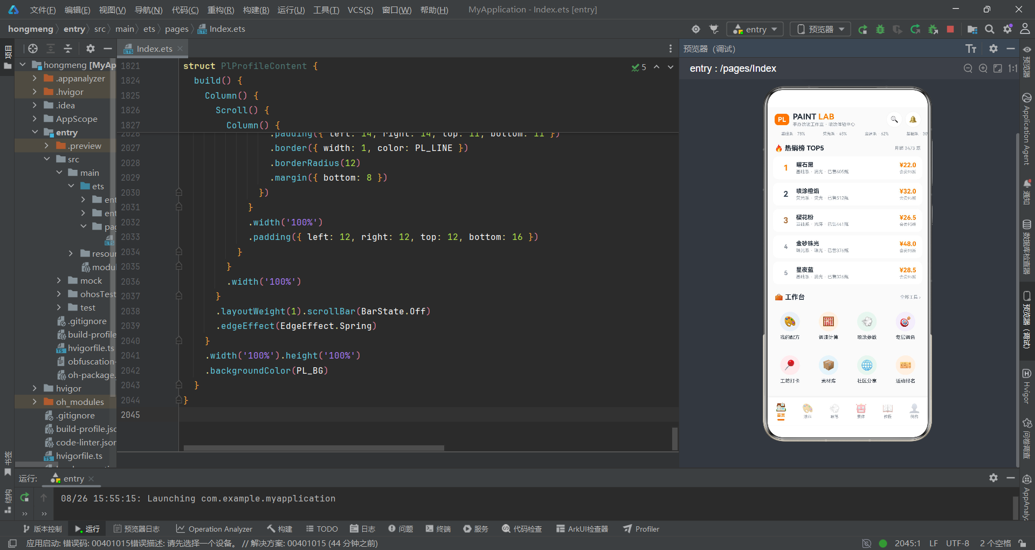Open the Profiler tool tab
Image resolution: width=1035 pixels, height=550 pixels.
click(641, 529)
